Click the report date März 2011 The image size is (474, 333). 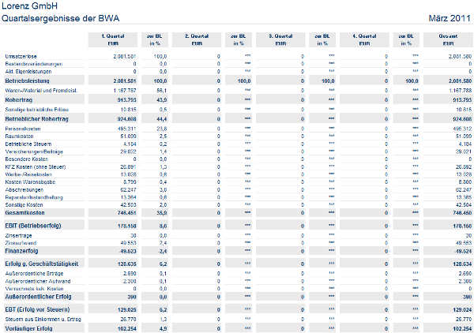(450, 18)
